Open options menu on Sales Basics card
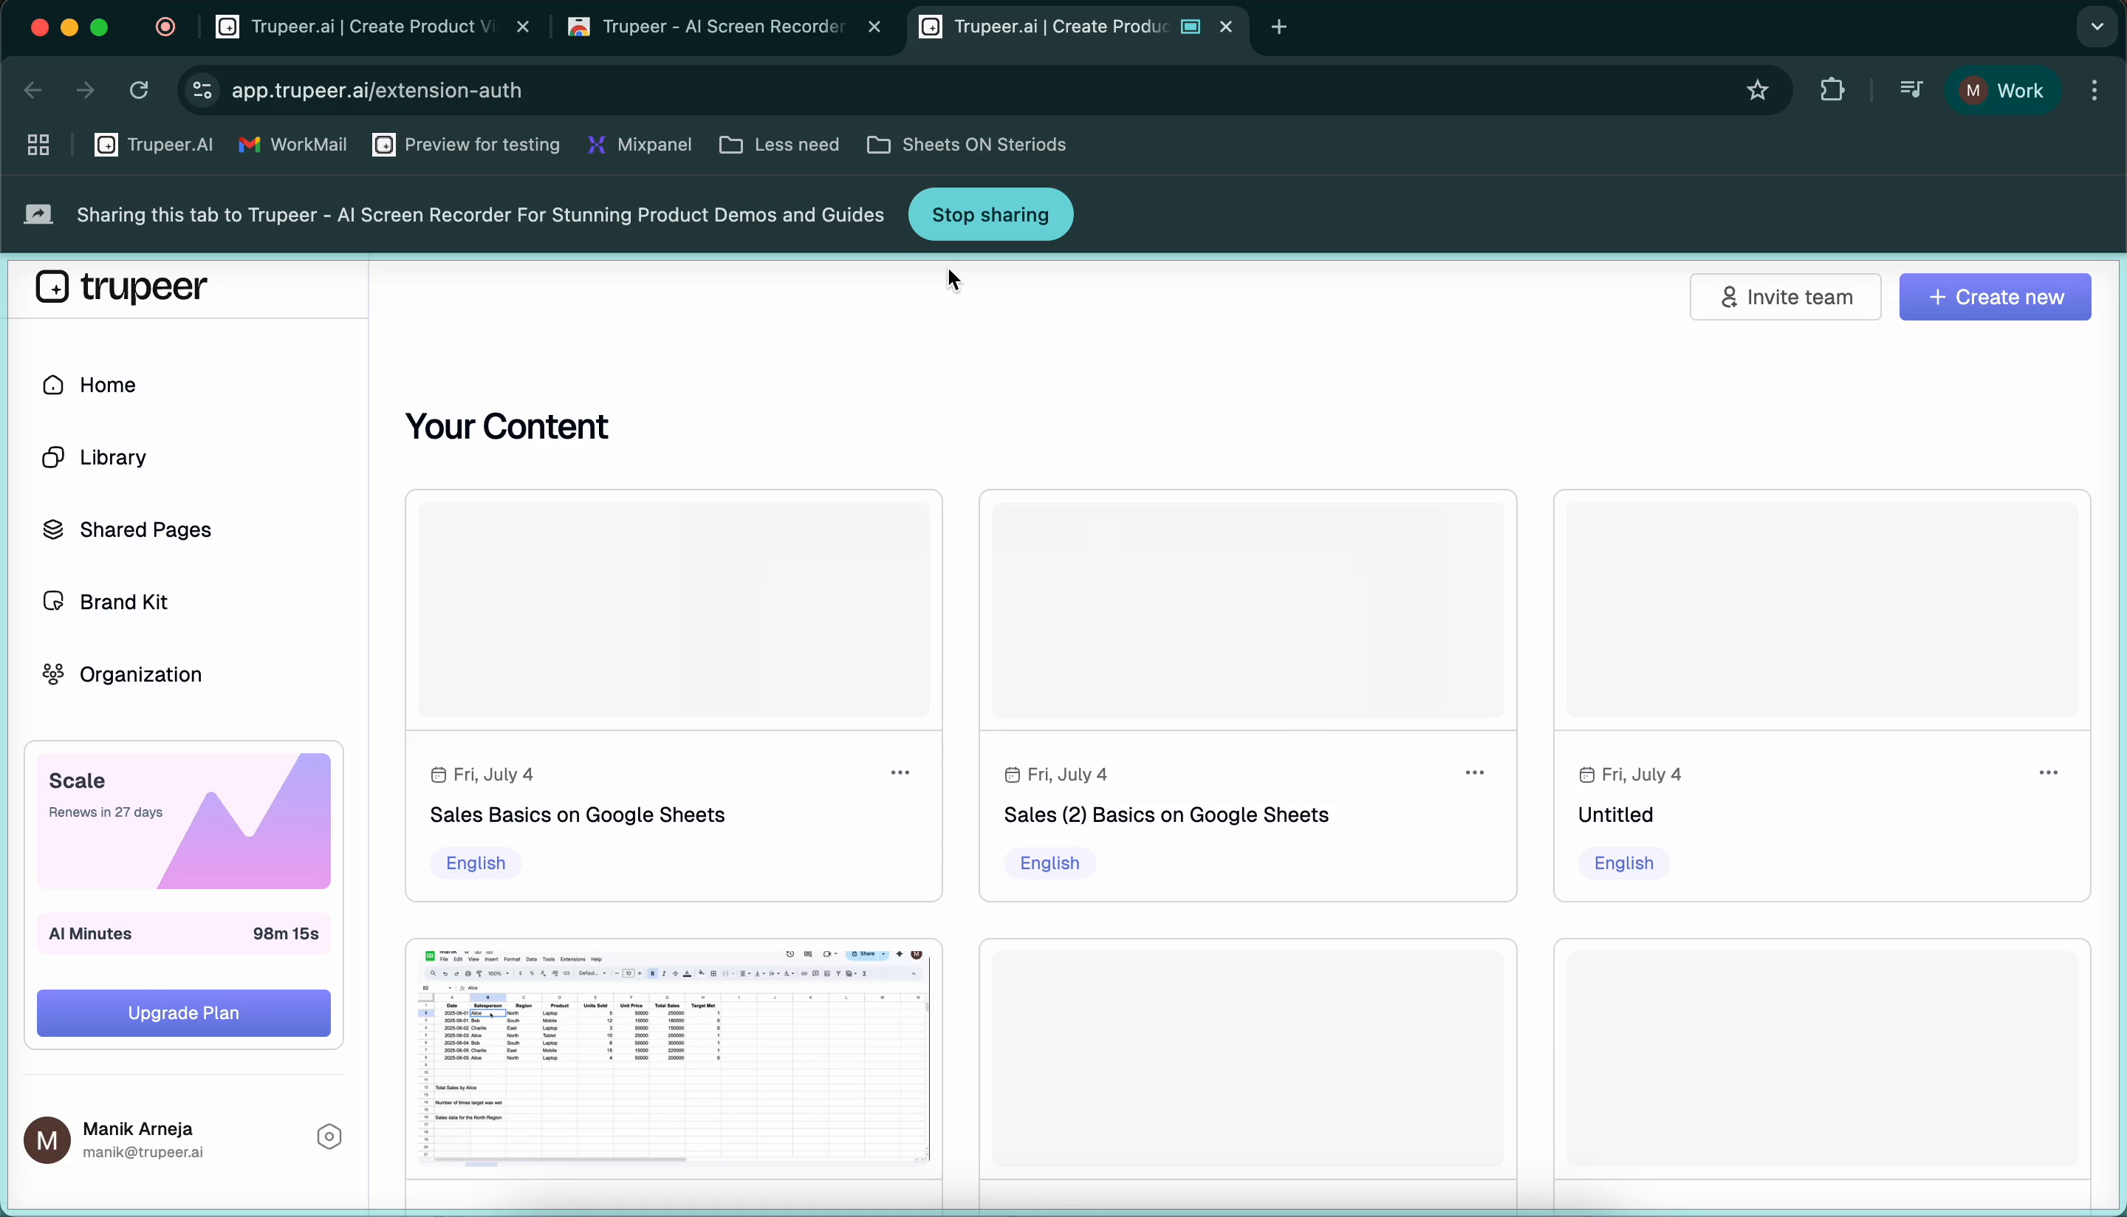The height and width of the screenshot is (1217, 2127). click(x=901, y=772)
